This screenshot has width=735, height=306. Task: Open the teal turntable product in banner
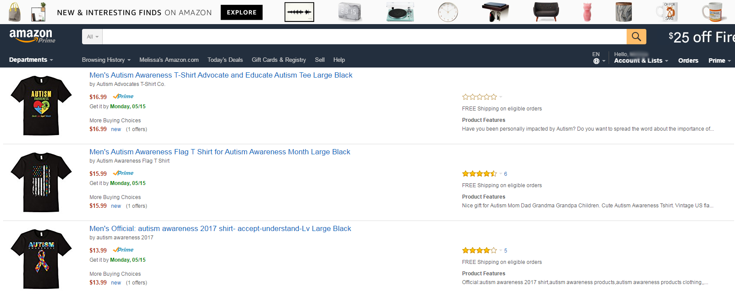click(x=400, y=12)
